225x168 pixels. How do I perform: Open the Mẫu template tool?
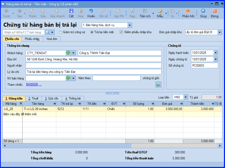[x=160, y=13]
